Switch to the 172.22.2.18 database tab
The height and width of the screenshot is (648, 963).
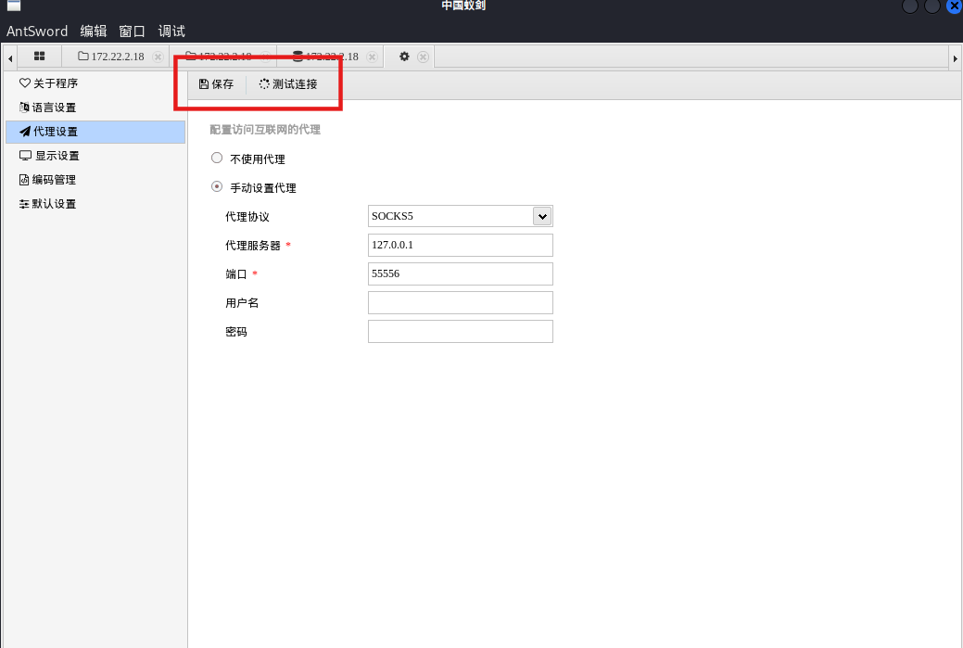[325, 57]
